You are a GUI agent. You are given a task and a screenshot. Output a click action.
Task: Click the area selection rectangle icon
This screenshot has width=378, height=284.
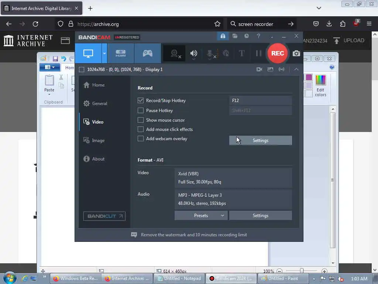82,70
